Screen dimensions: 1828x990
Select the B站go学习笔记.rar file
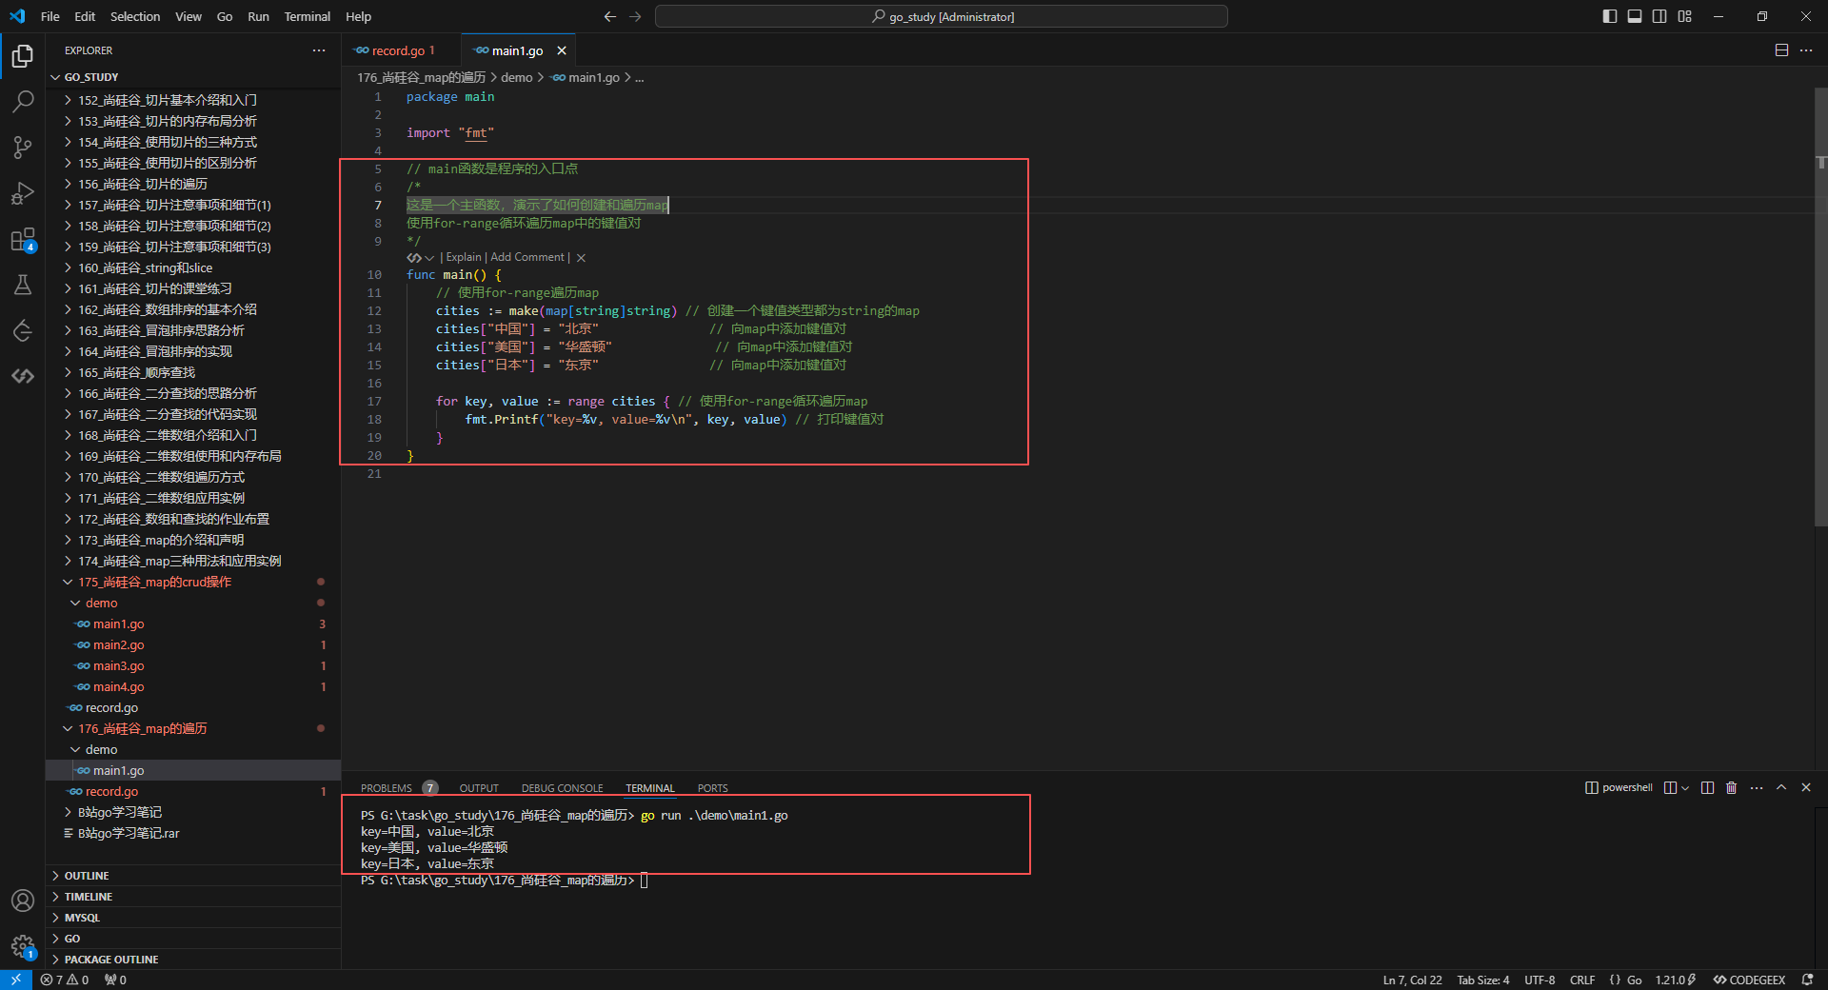(x=193, y=833)
